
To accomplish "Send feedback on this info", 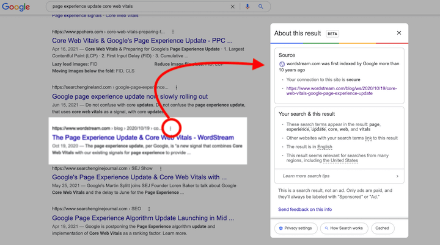I will [x=304, y=209].
